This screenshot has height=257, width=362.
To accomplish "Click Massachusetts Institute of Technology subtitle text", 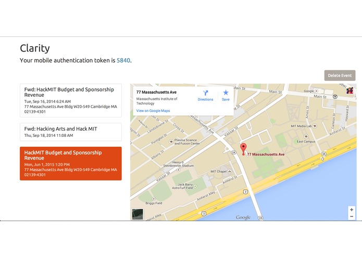I will tap(157, 101).
